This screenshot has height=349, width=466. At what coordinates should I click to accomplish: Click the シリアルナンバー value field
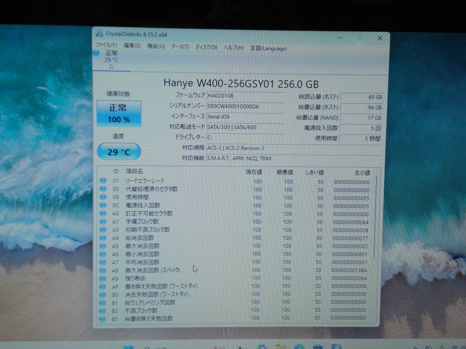[x=245, y=107]
